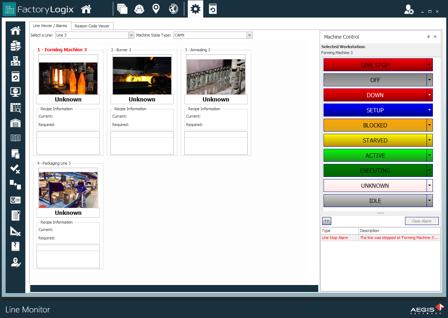448x318 pixels.
Task: Click the open book icon in the left sidebar
Action: tap(15, 138)
